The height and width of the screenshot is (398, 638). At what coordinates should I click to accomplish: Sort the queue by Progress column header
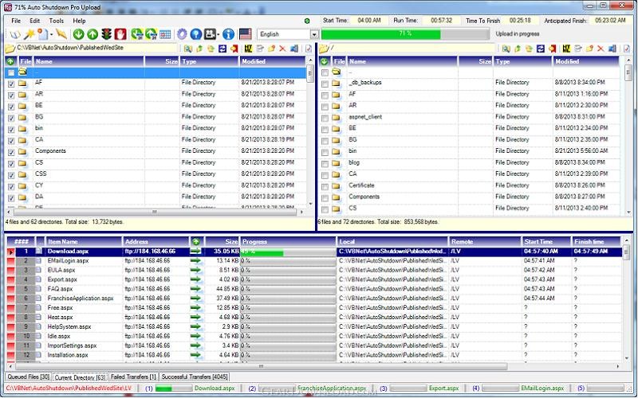click(x=288, y=242)
